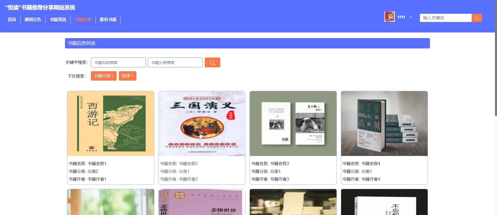Open the user dropdown arrow next to 1111
The image size is (497, 215).
point(411,17)
